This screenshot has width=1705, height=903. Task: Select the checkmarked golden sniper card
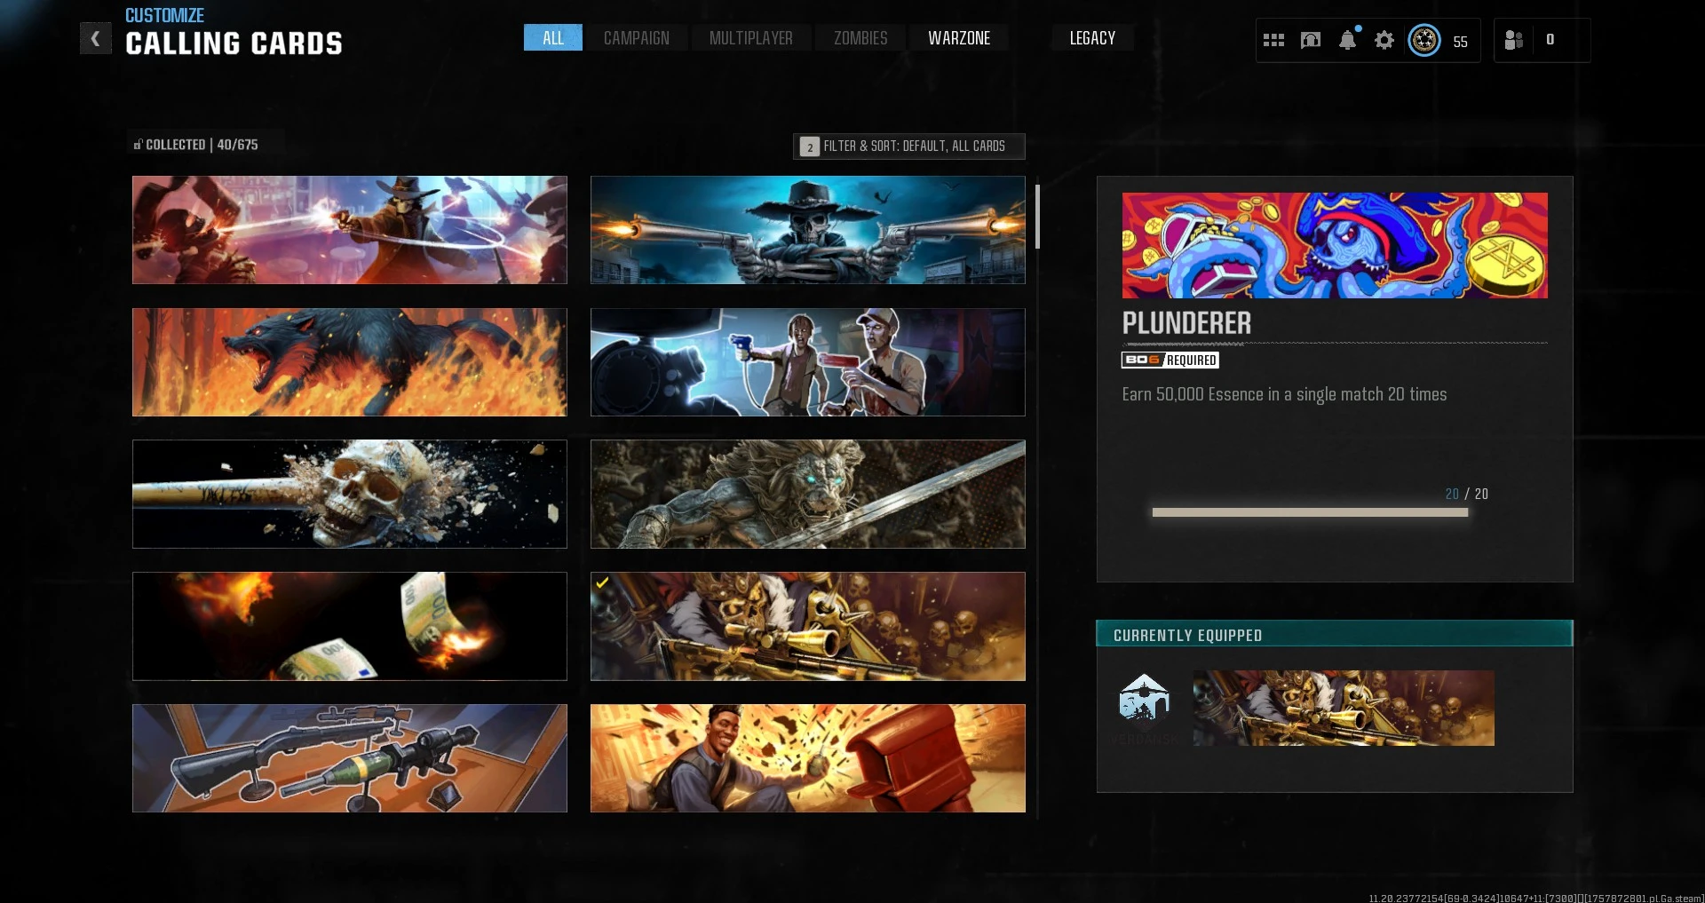808,627
